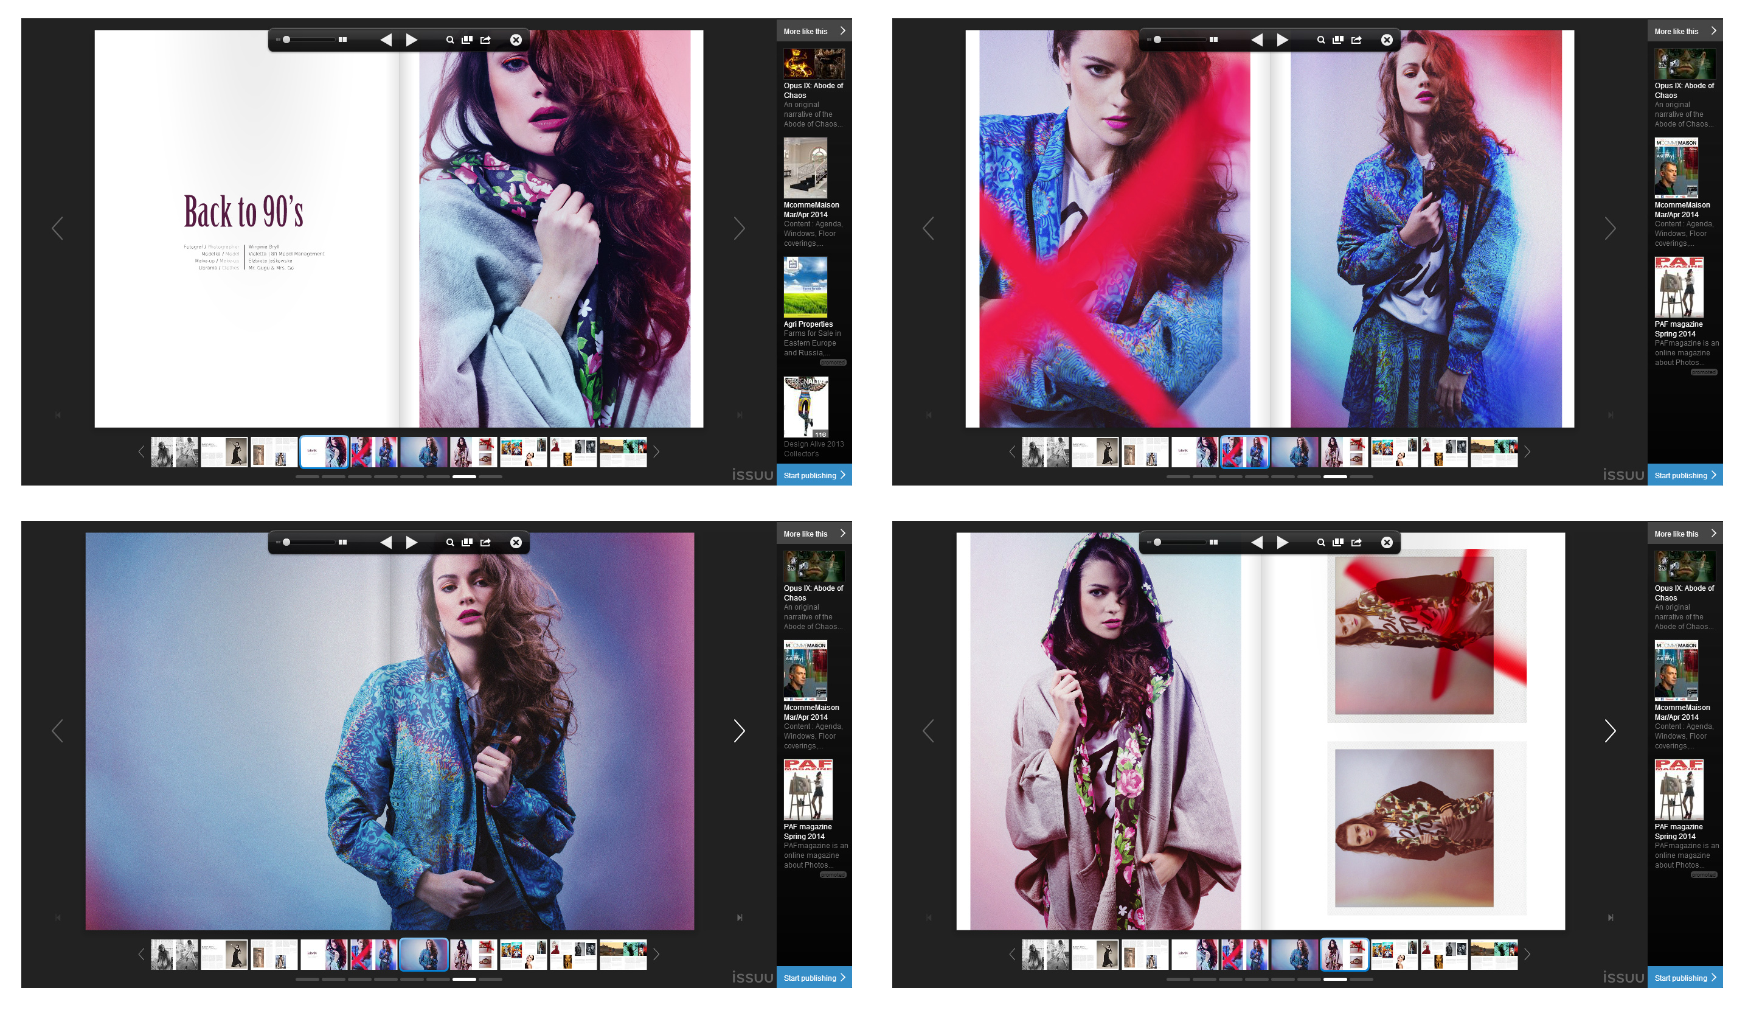This screenshot has height=1010, width=1748.
Task: Click Start publishing in top-right viewer
Action: click(1685, 475)
